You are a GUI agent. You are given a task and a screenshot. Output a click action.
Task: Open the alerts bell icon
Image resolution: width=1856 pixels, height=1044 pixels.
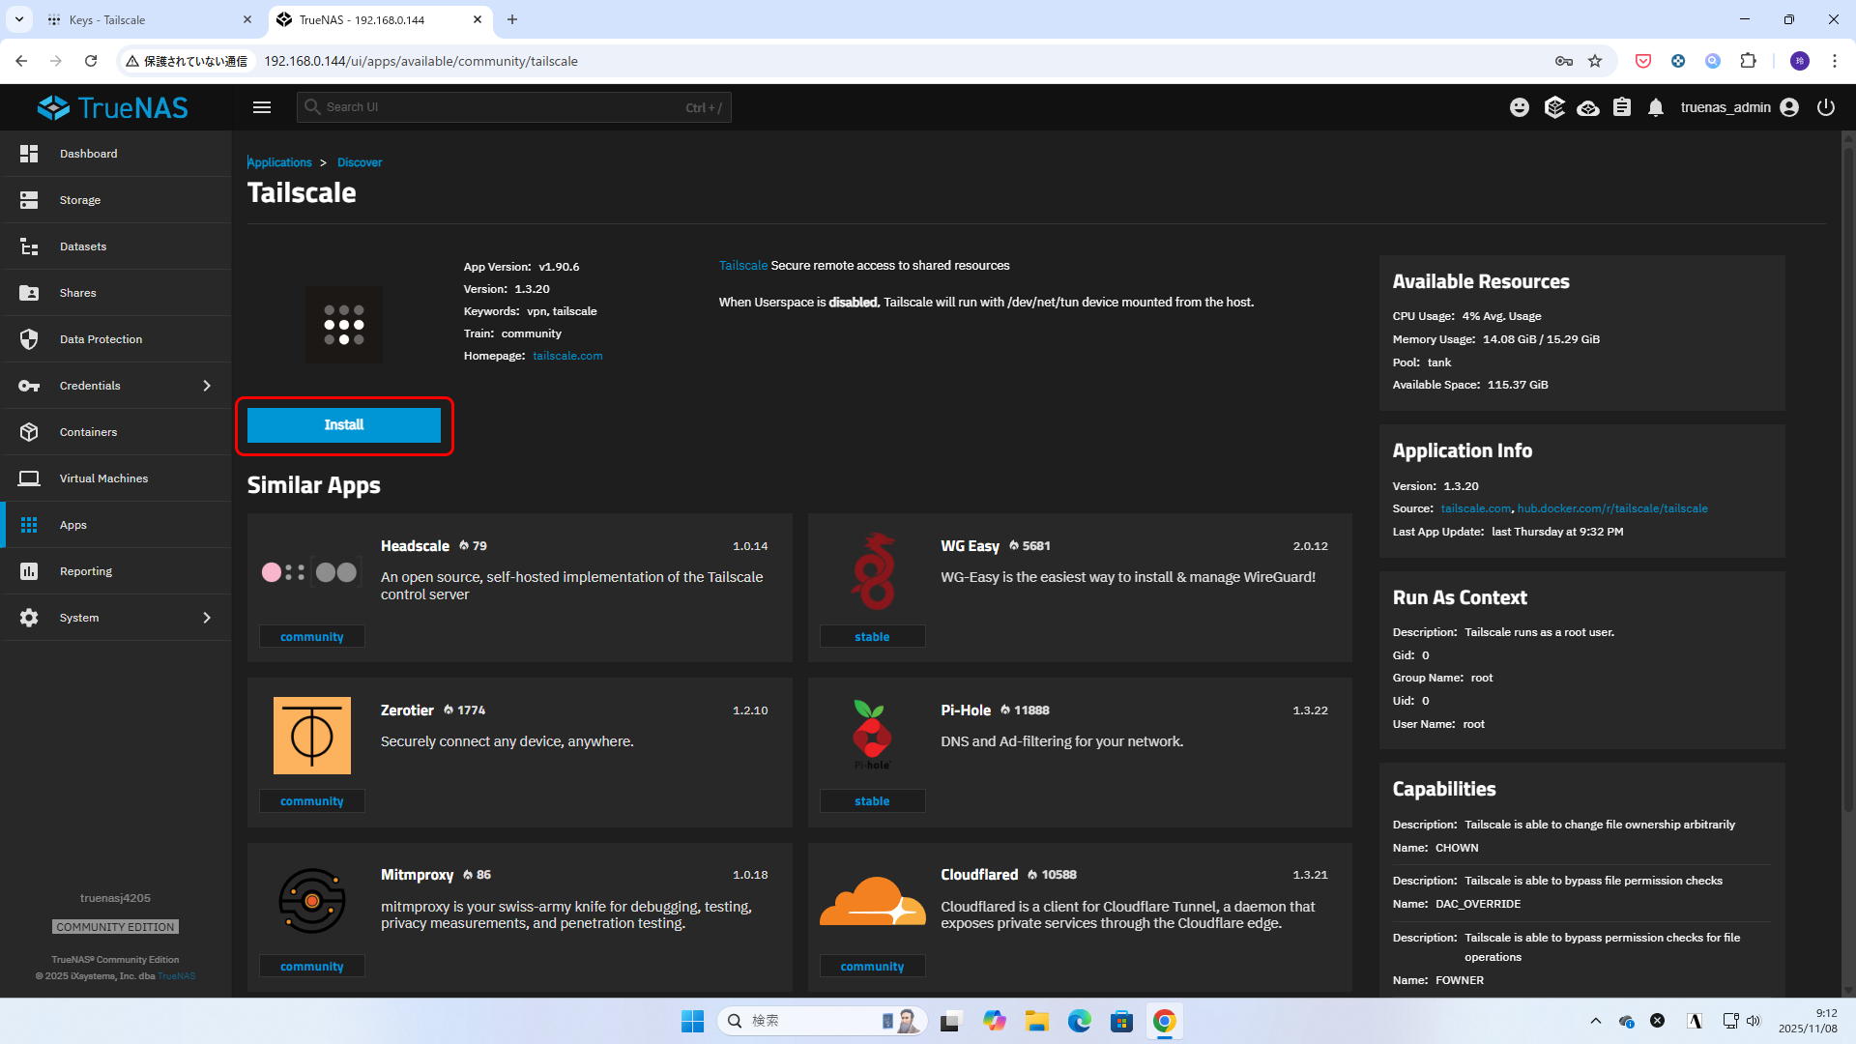[x=1656, y=107]
